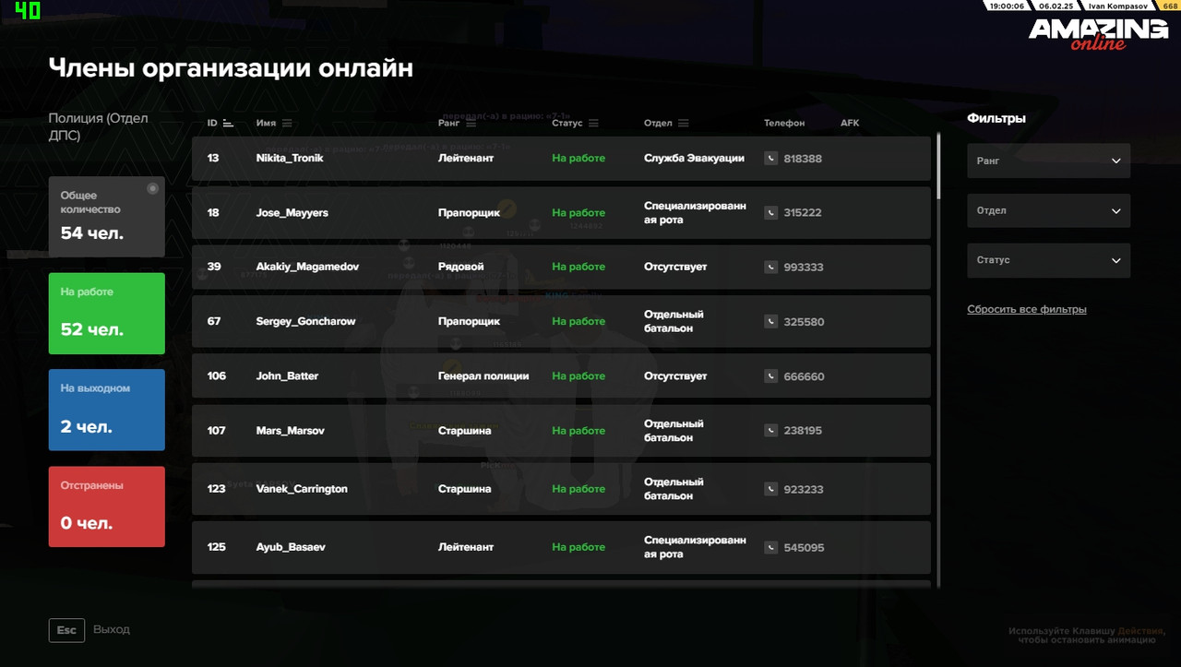Expand the Отдел filter dropdown
This screenshot has height=667, width=1181.
pos(1048,210)
